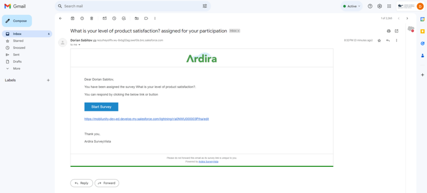Image resolution: width=427 pixels, height=193 pixels.
Task: Click the Start Survey button
Action: 101,107
